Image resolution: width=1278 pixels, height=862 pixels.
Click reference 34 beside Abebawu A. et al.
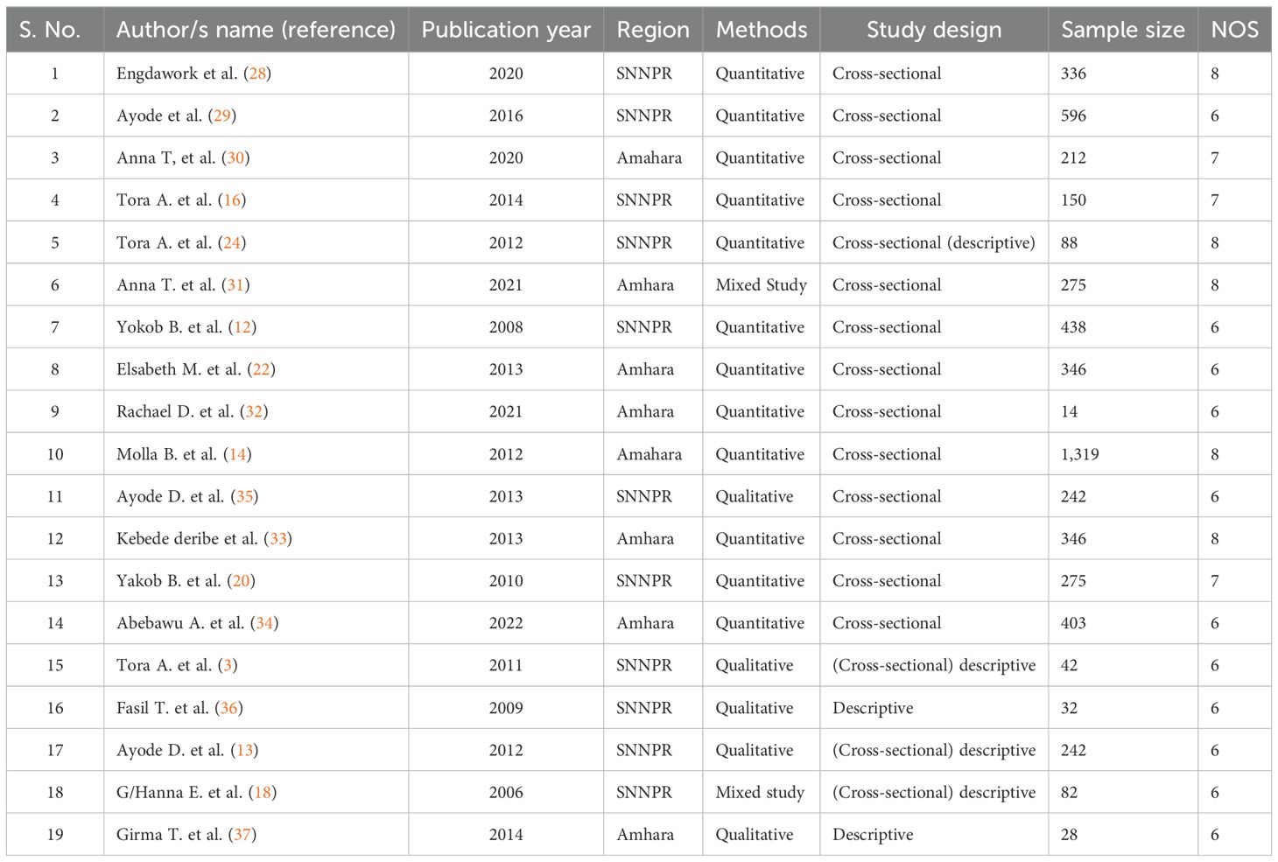tap(264, 623)
